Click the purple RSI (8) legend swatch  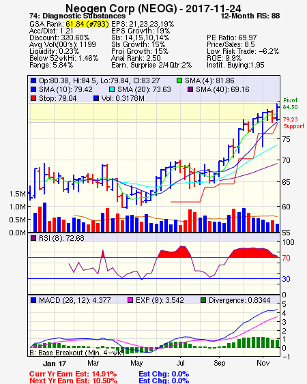click(x=33, y=238)
